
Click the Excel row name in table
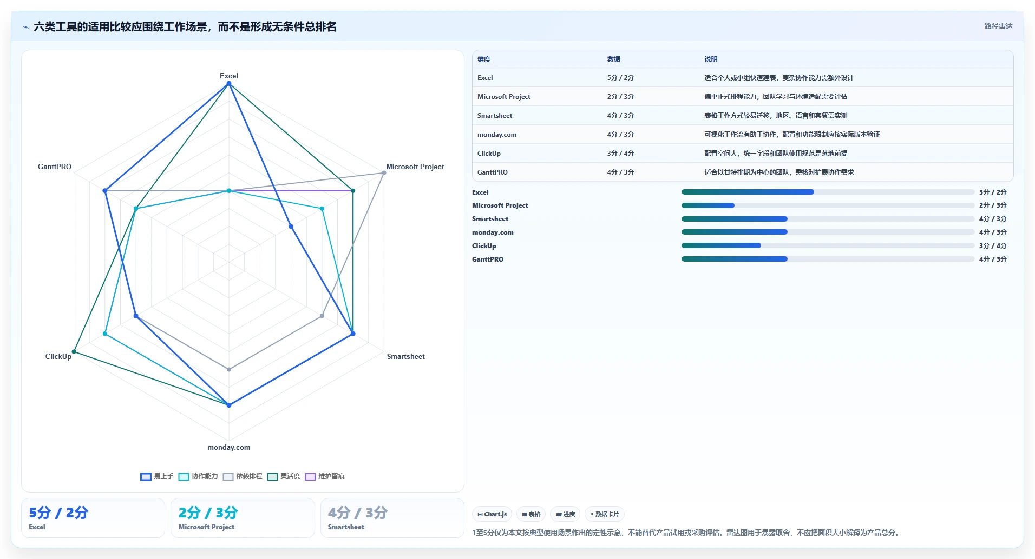485,78
